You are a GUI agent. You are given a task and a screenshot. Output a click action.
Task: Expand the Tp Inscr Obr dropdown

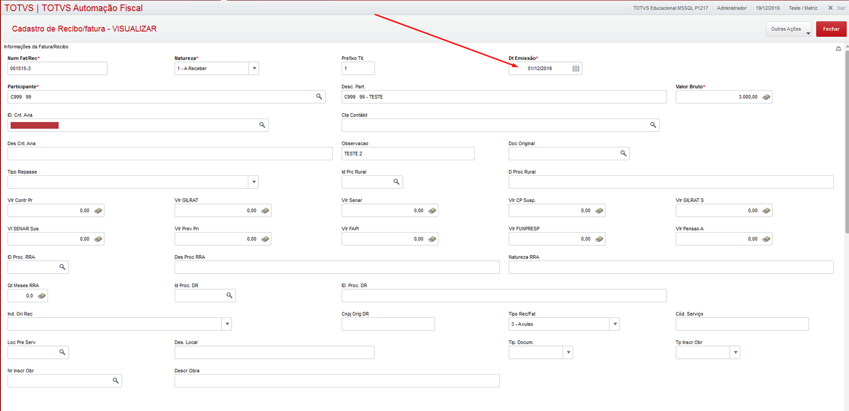735,353
